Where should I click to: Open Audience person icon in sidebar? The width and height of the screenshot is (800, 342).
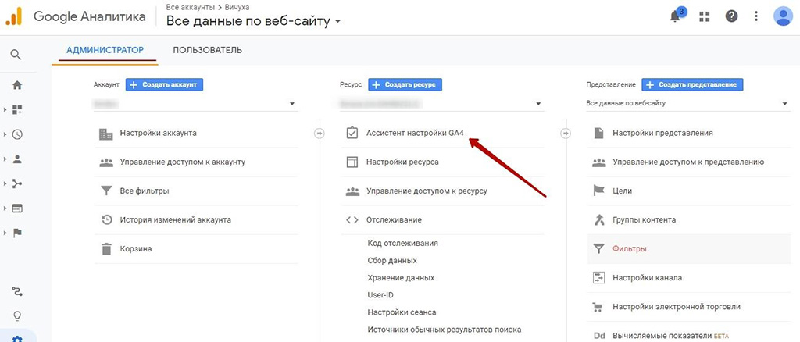point(17,159)
